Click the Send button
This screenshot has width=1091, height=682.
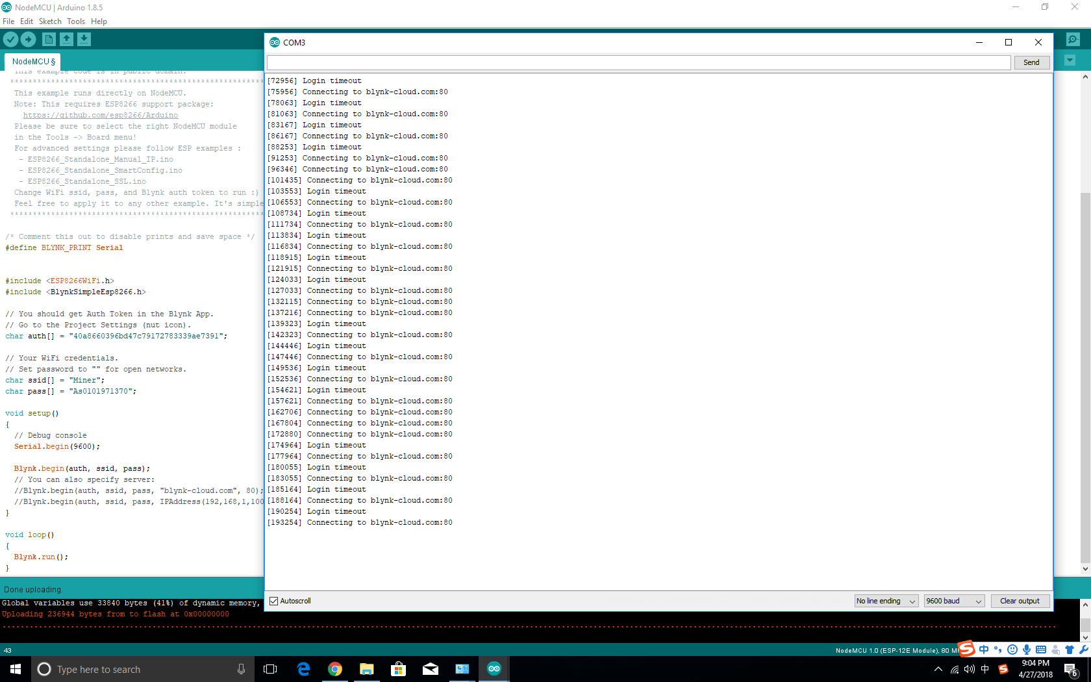(1031, 62)
